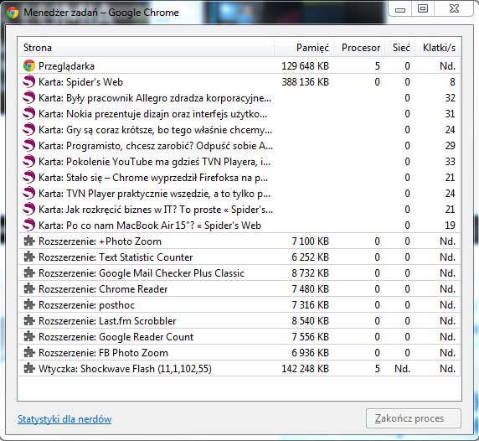Click the favicon of the Nokia prezentuje dizajn tab
The height and width of the screenshot is (441, 479).
click(x=29, y=113)
